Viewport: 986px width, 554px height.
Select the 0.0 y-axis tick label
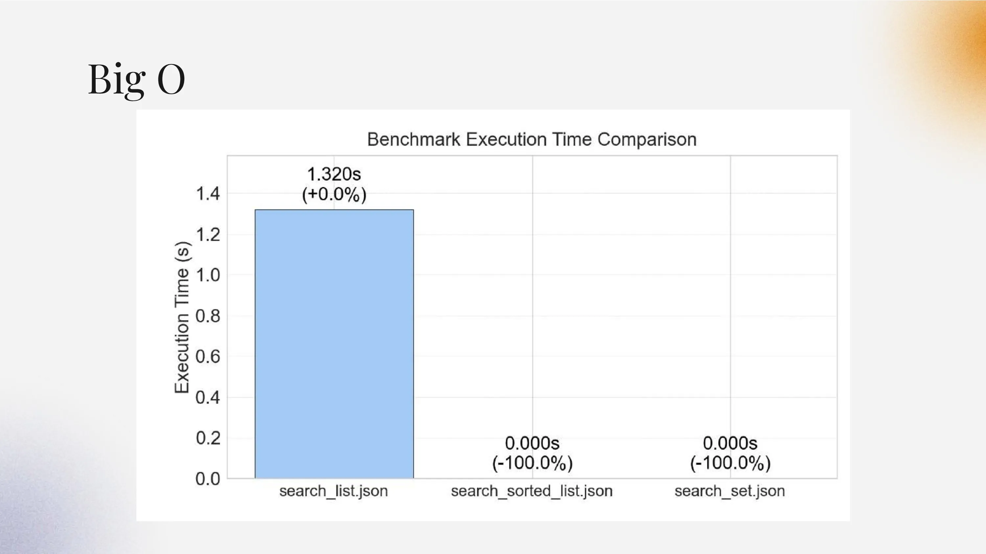(208, 479)
